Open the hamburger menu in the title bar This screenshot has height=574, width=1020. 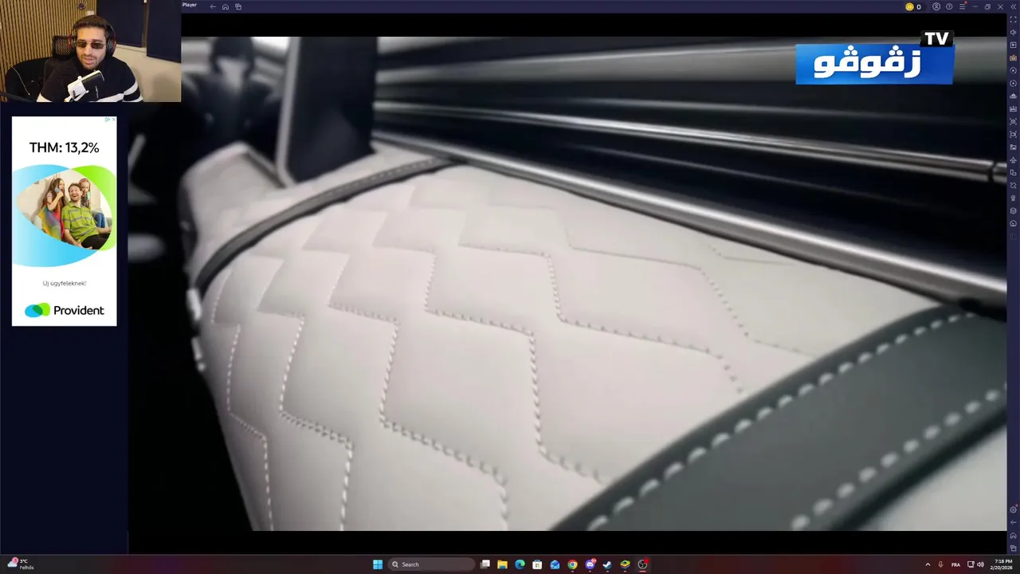[962, 6]
